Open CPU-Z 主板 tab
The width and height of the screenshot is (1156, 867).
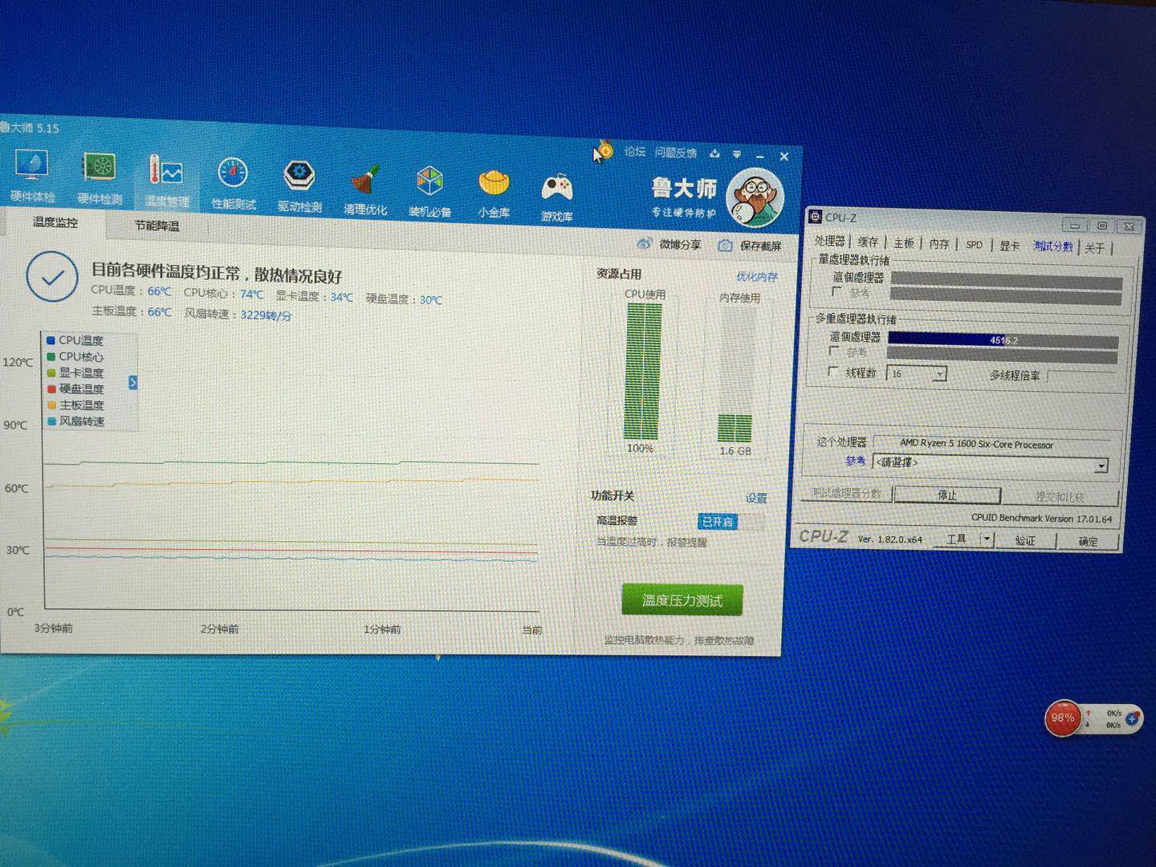904,243
